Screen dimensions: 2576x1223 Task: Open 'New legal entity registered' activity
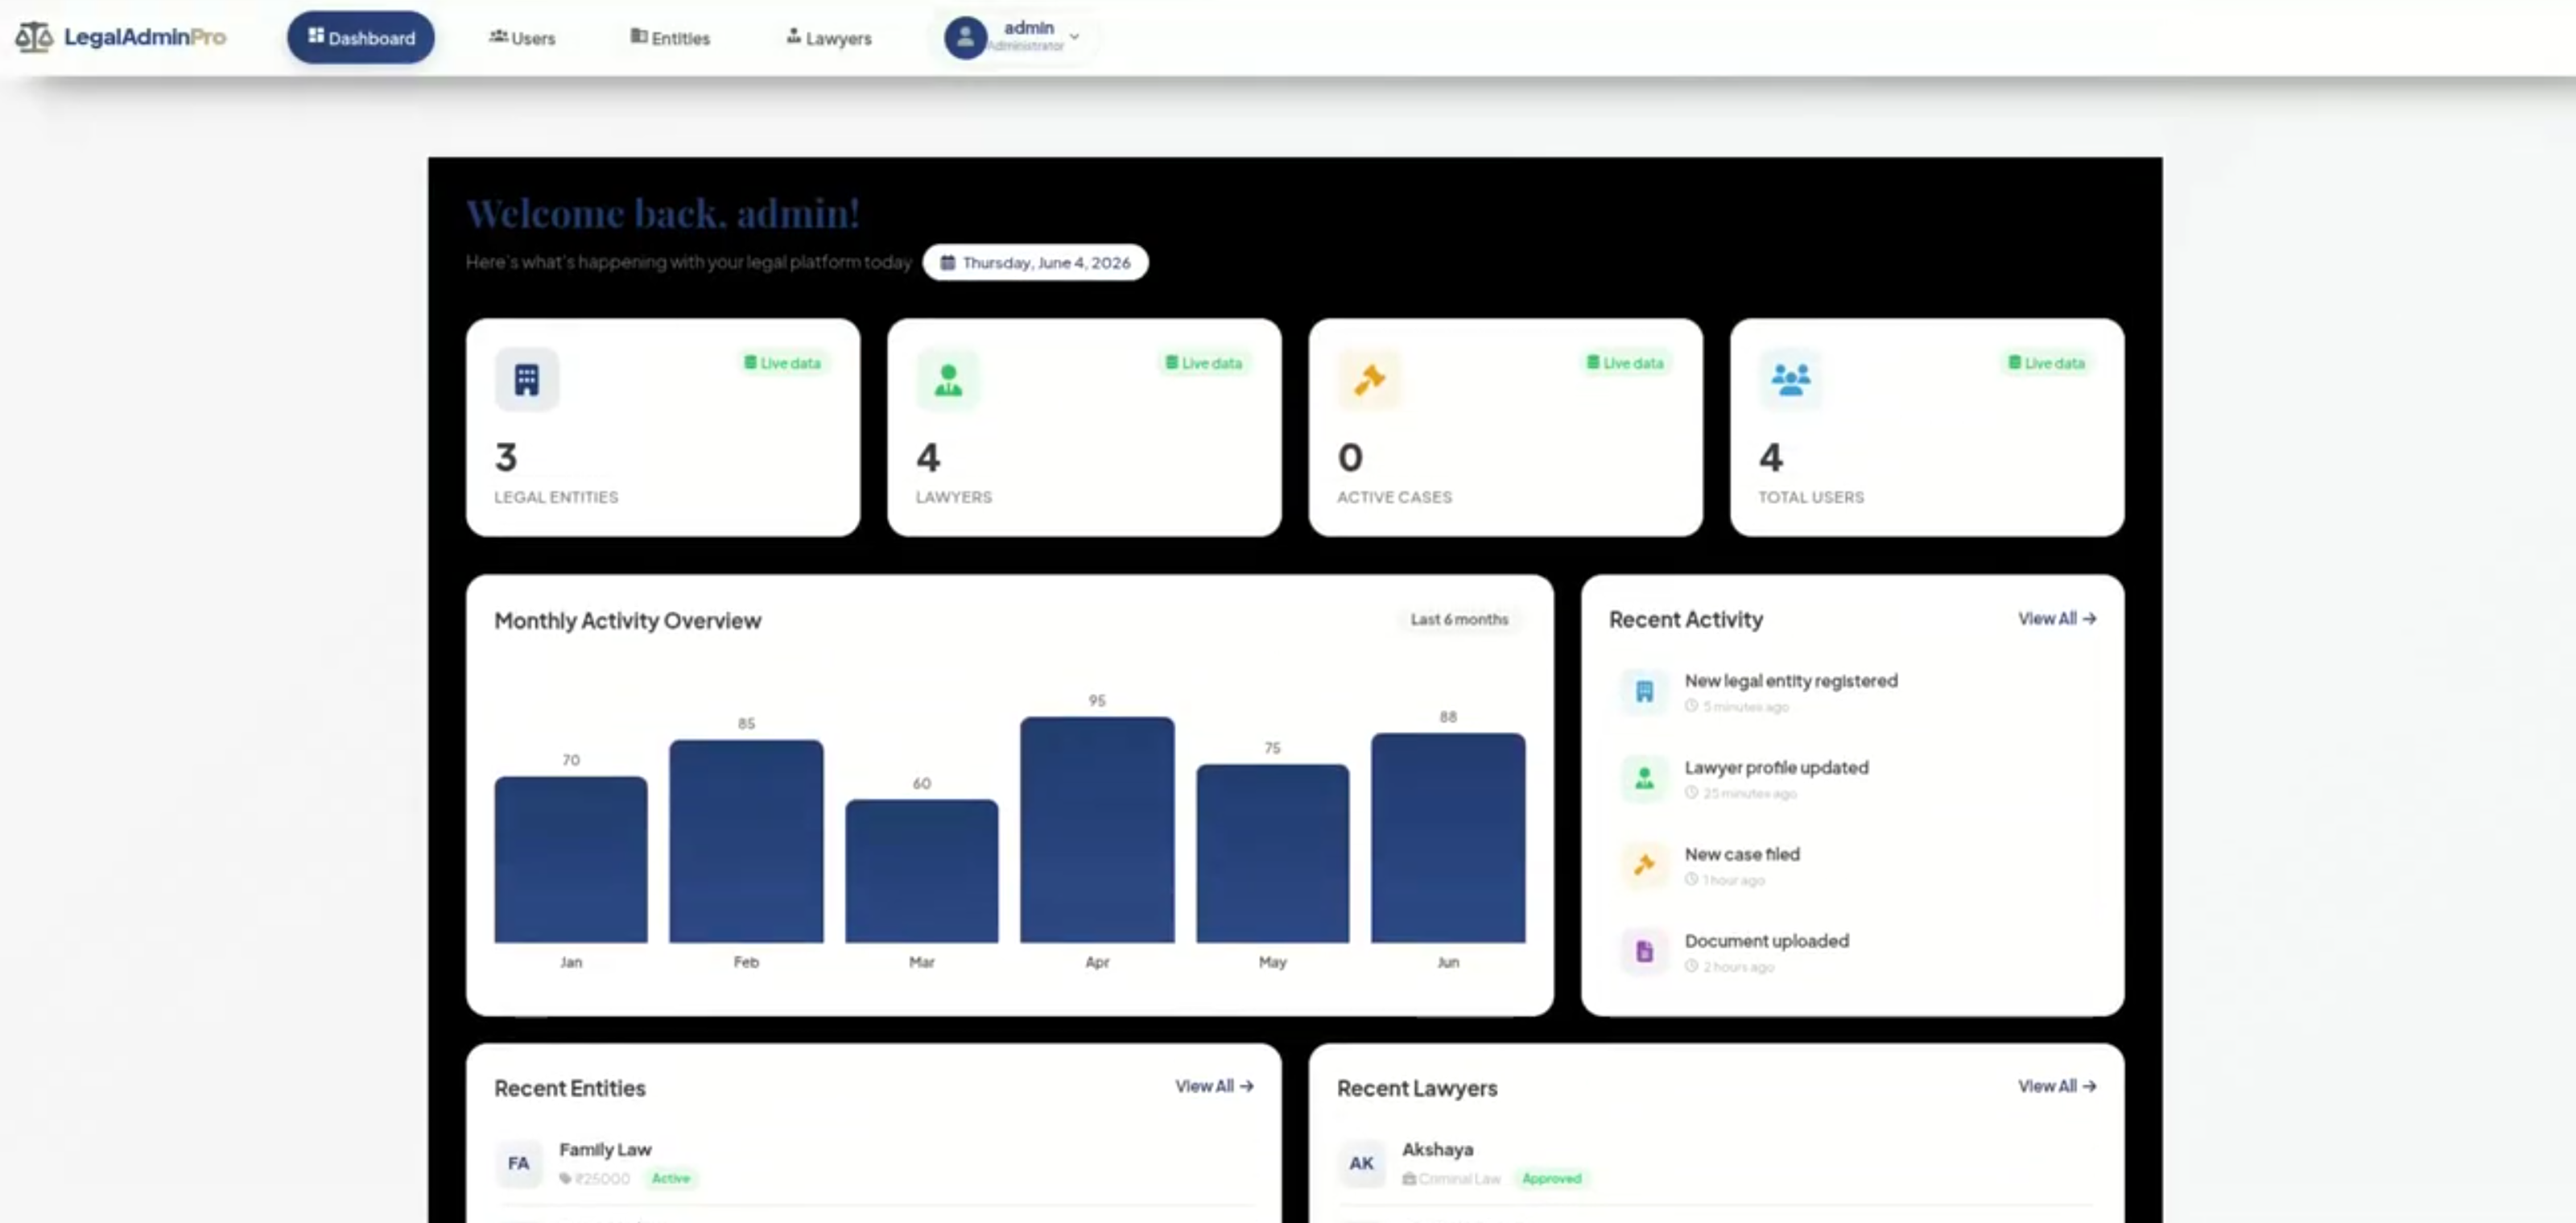[x=1852, y=692]
